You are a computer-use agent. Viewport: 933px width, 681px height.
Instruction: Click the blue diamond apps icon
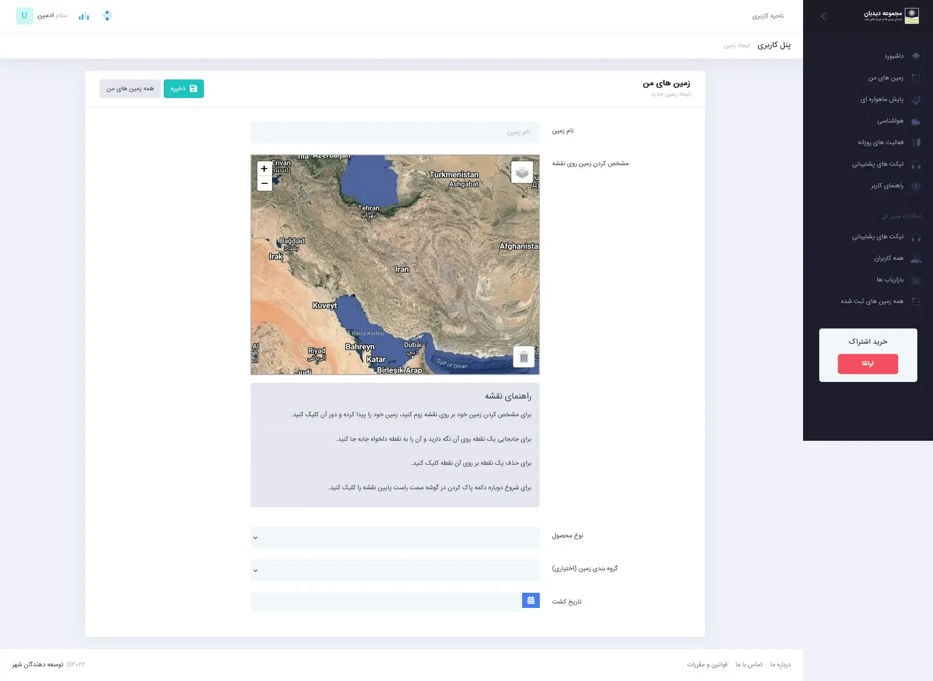point(107,16)
